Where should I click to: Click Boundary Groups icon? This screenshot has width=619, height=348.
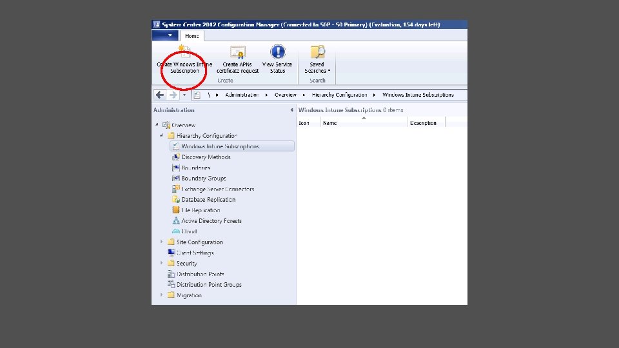click(175, 178)
